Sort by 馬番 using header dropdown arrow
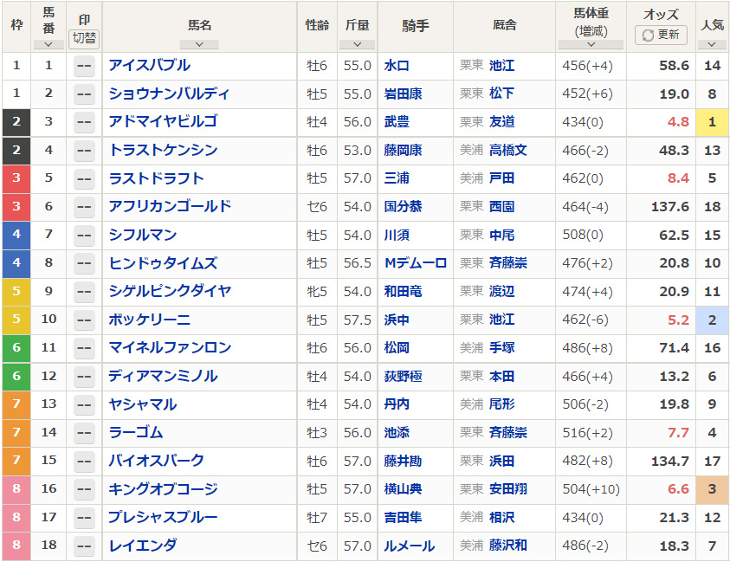This screenshot has width=730, height=562. click(48, 45)
